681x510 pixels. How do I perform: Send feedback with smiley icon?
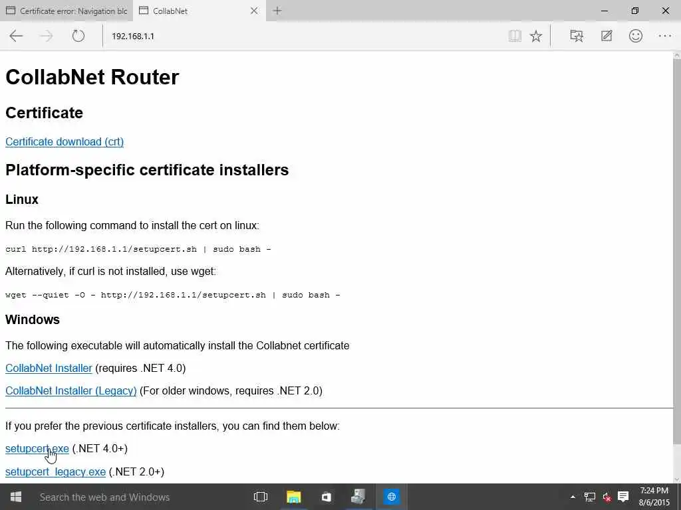click(635, 36)
